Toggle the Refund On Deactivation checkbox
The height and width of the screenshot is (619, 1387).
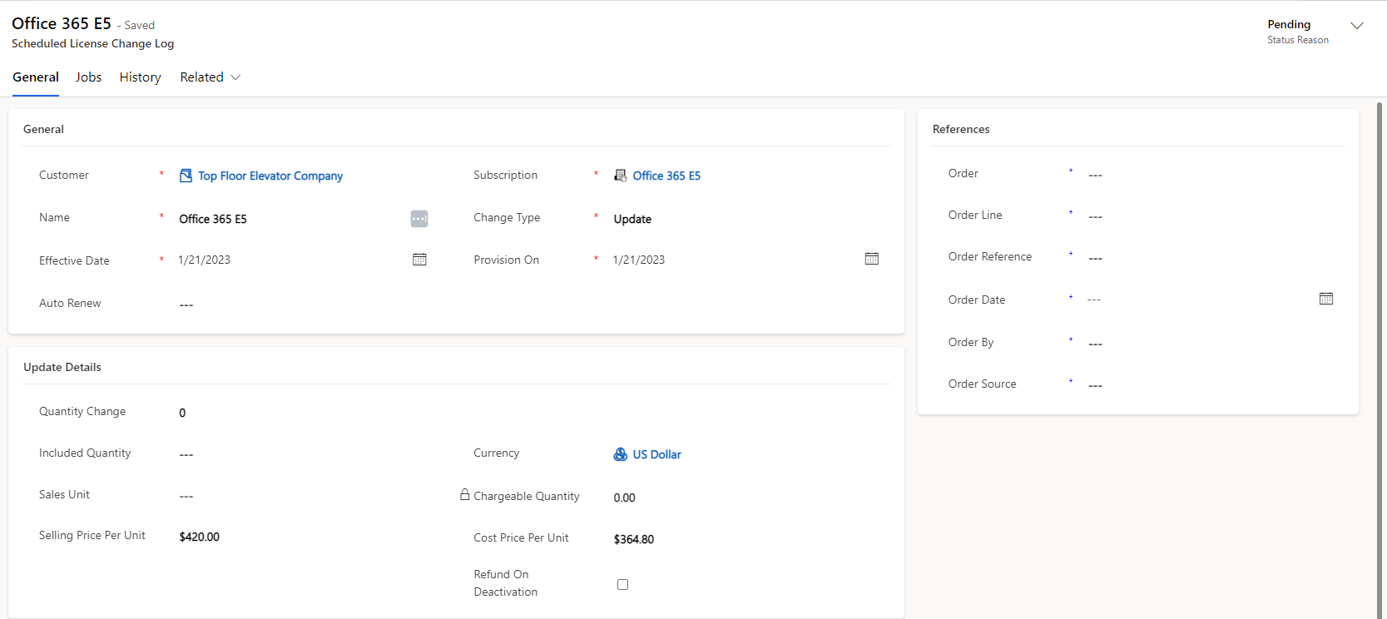[622, 584]
